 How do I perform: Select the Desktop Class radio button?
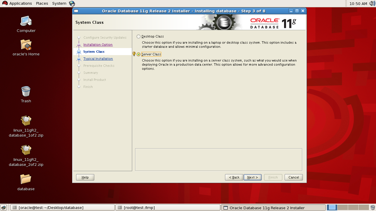(x=138, y=37)
